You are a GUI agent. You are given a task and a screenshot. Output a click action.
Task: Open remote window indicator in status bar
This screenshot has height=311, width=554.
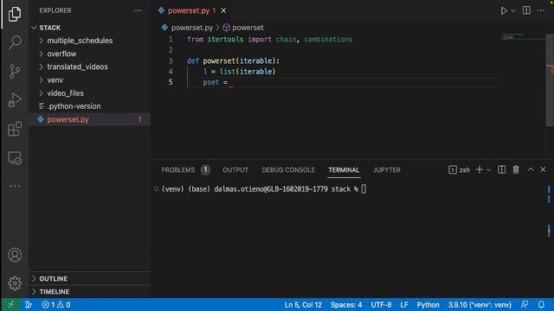10,305
